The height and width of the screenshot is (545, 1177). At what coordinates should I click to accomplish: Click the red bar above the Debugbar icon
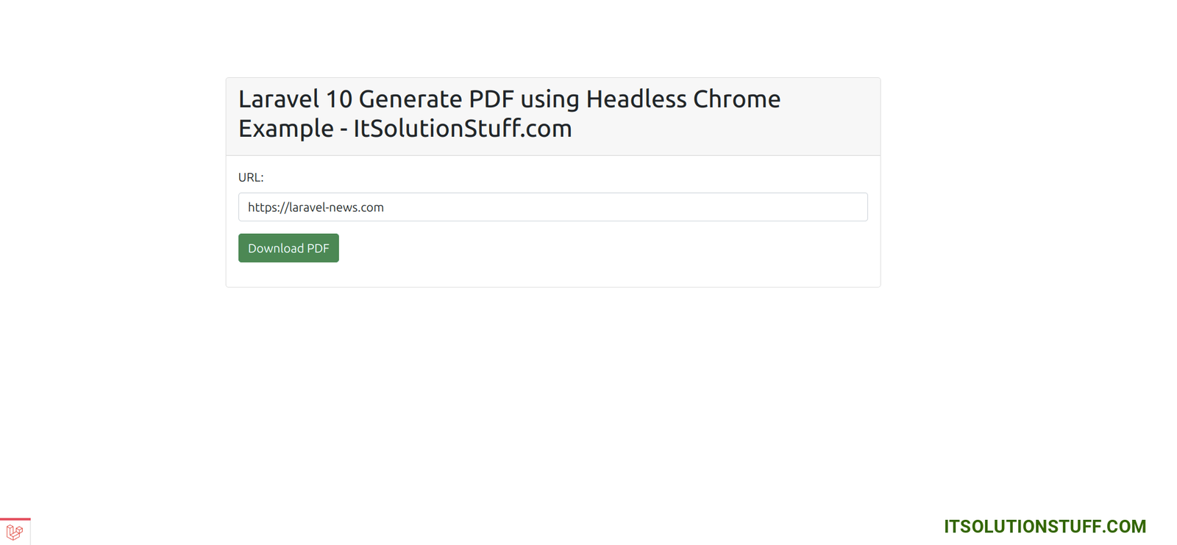15,519
